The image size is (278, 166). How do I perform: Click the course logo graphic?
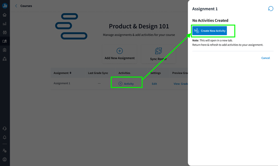click(71, 26)
